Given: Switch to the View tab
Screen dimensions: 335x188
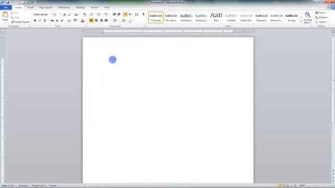Looking at the screenshot, I should (x=107, y=7).
